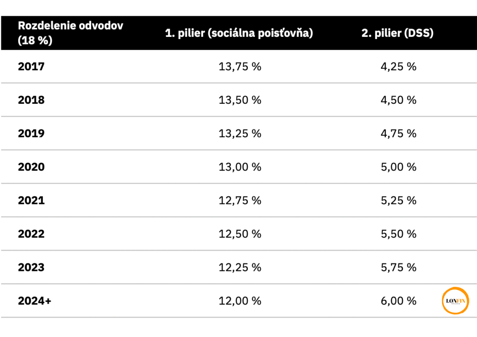
Task: Click the 12,50 % value cell
Action: click(x=240, y=234)
